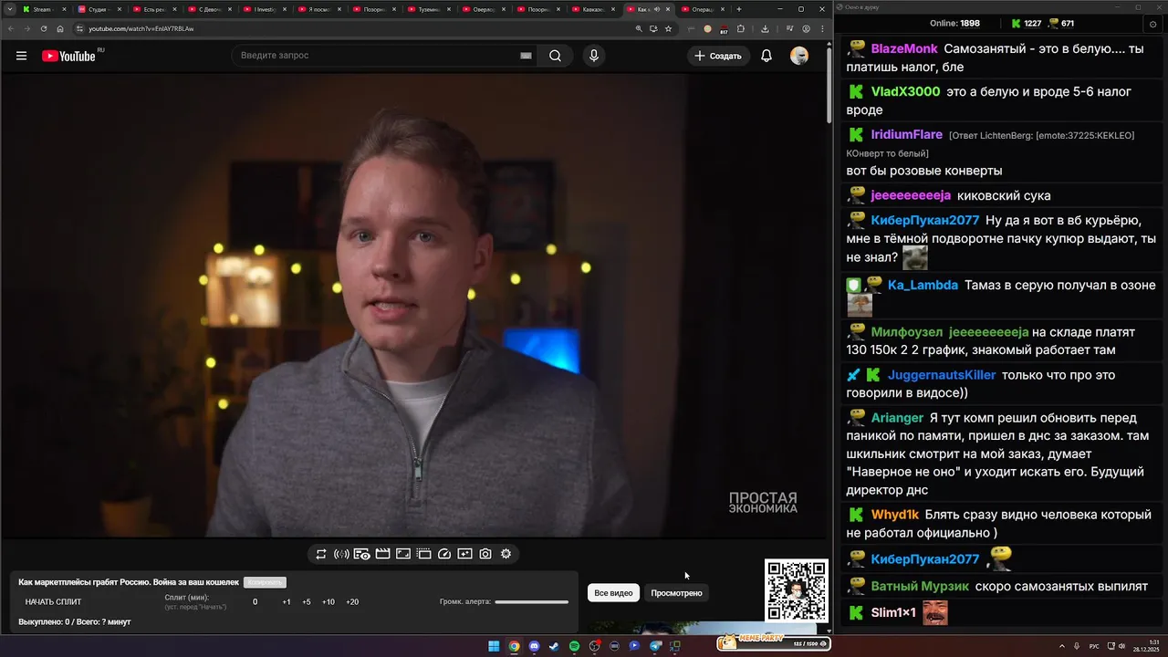The width and height of the screenshot is (1168, 657).
Task: Open the extensions puzzle icon
Action: click(741, 28)
